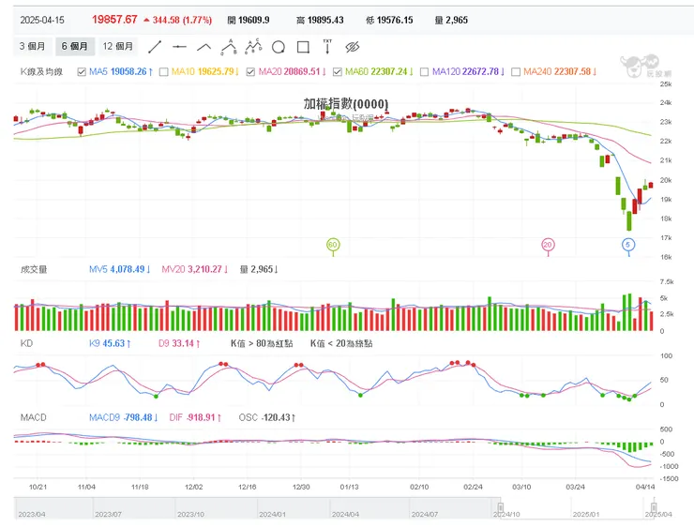Uncheck the MA5 moving average checkbox
Viewport: 694px width, 527px height.
[x=82, y=71]
